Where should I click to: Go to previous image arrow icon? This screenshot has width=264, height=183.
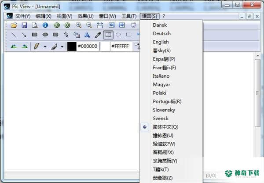click(111, 25)
